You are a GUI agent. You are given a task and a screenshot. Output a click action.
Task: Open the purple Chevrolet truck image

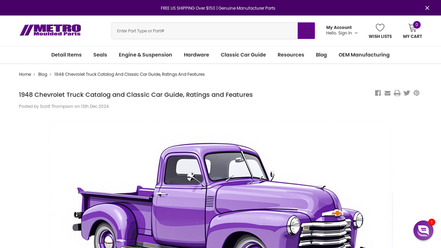220,184
